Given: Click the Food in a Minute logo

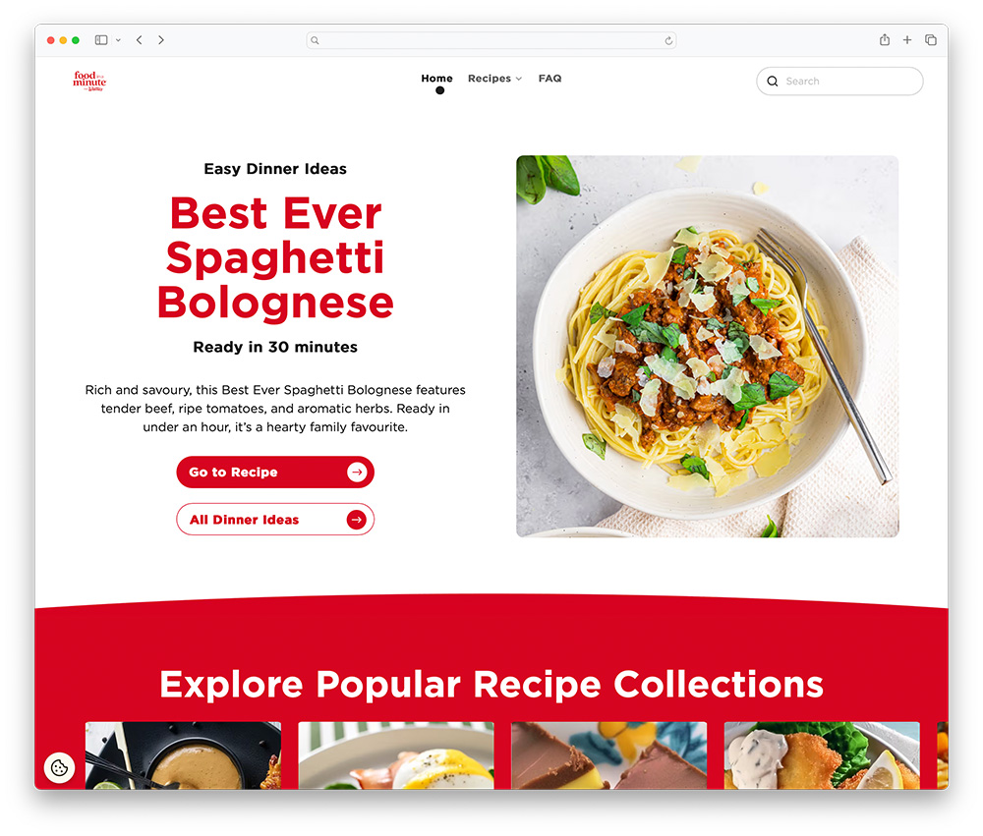Looking at the screenshot, I should [89, 81].
